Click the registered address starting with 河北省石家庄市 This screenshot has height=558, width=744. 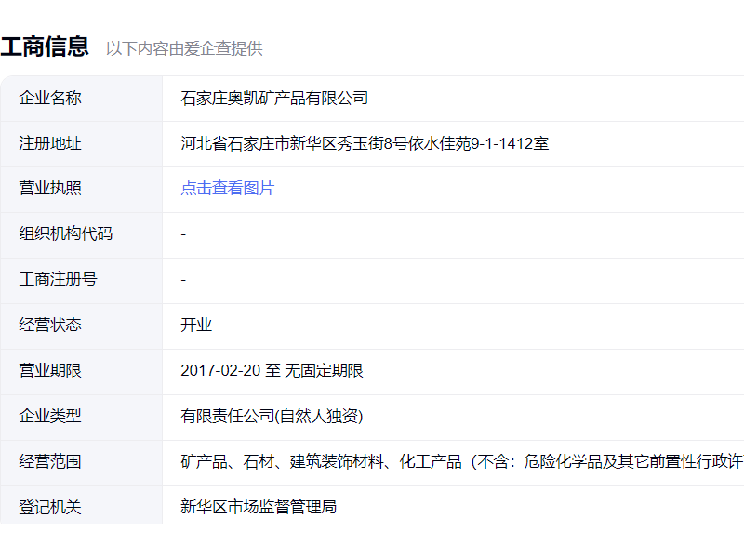click(x=365, y=143)
